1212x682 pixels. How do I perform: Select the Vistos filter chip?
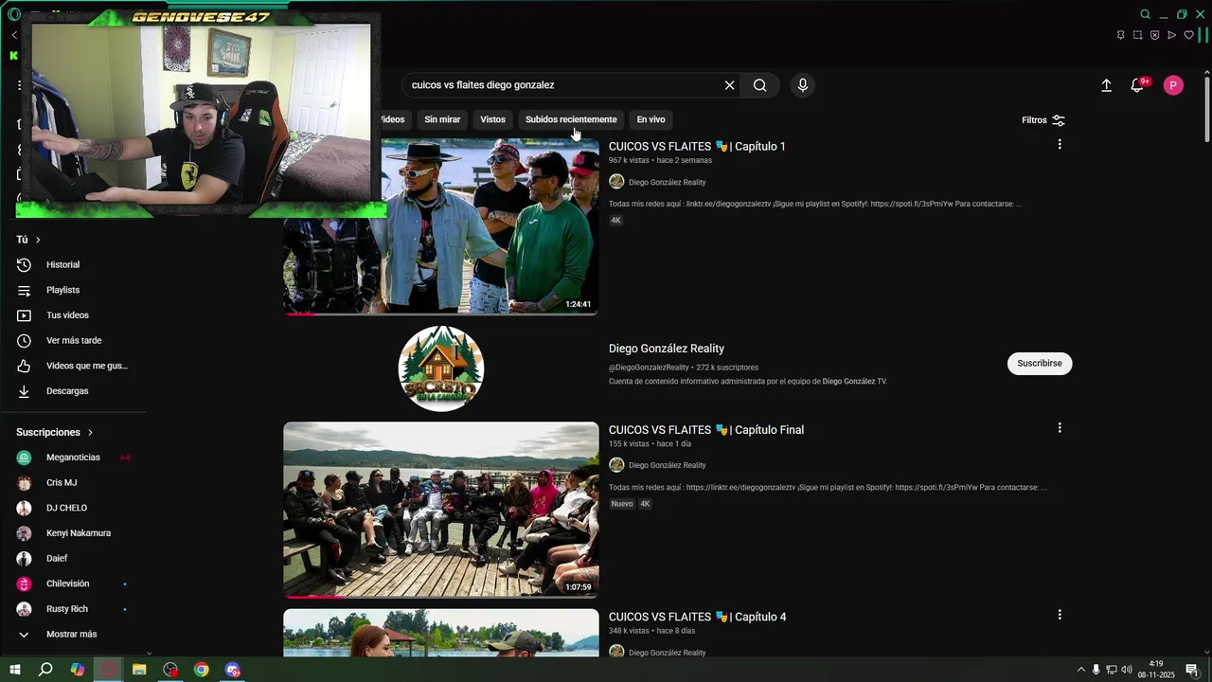tap(492, 119)
